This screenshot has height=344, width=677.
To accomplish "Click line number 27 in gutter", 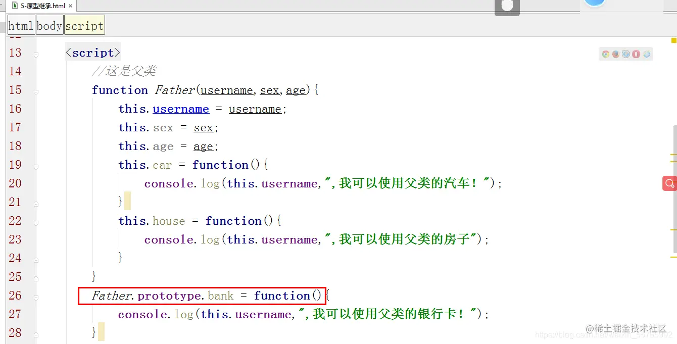I will 15,314.
